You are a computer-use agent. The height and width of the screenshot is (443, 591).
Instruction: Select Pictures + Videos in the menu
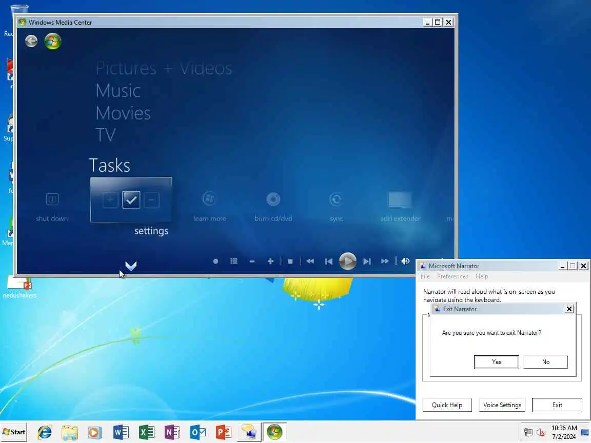(164, 69)
